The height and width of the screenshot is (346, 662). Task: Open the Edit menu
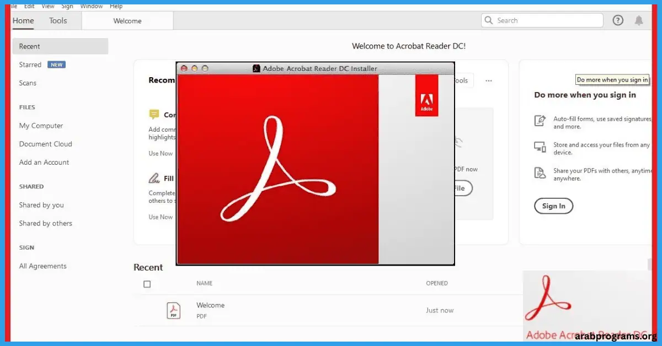(x=29, y=6)
